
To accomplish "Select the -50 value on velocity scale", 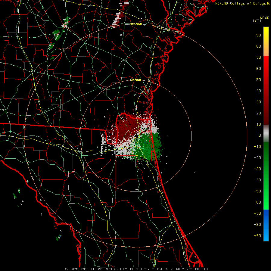I will click(x=257, y=191).
